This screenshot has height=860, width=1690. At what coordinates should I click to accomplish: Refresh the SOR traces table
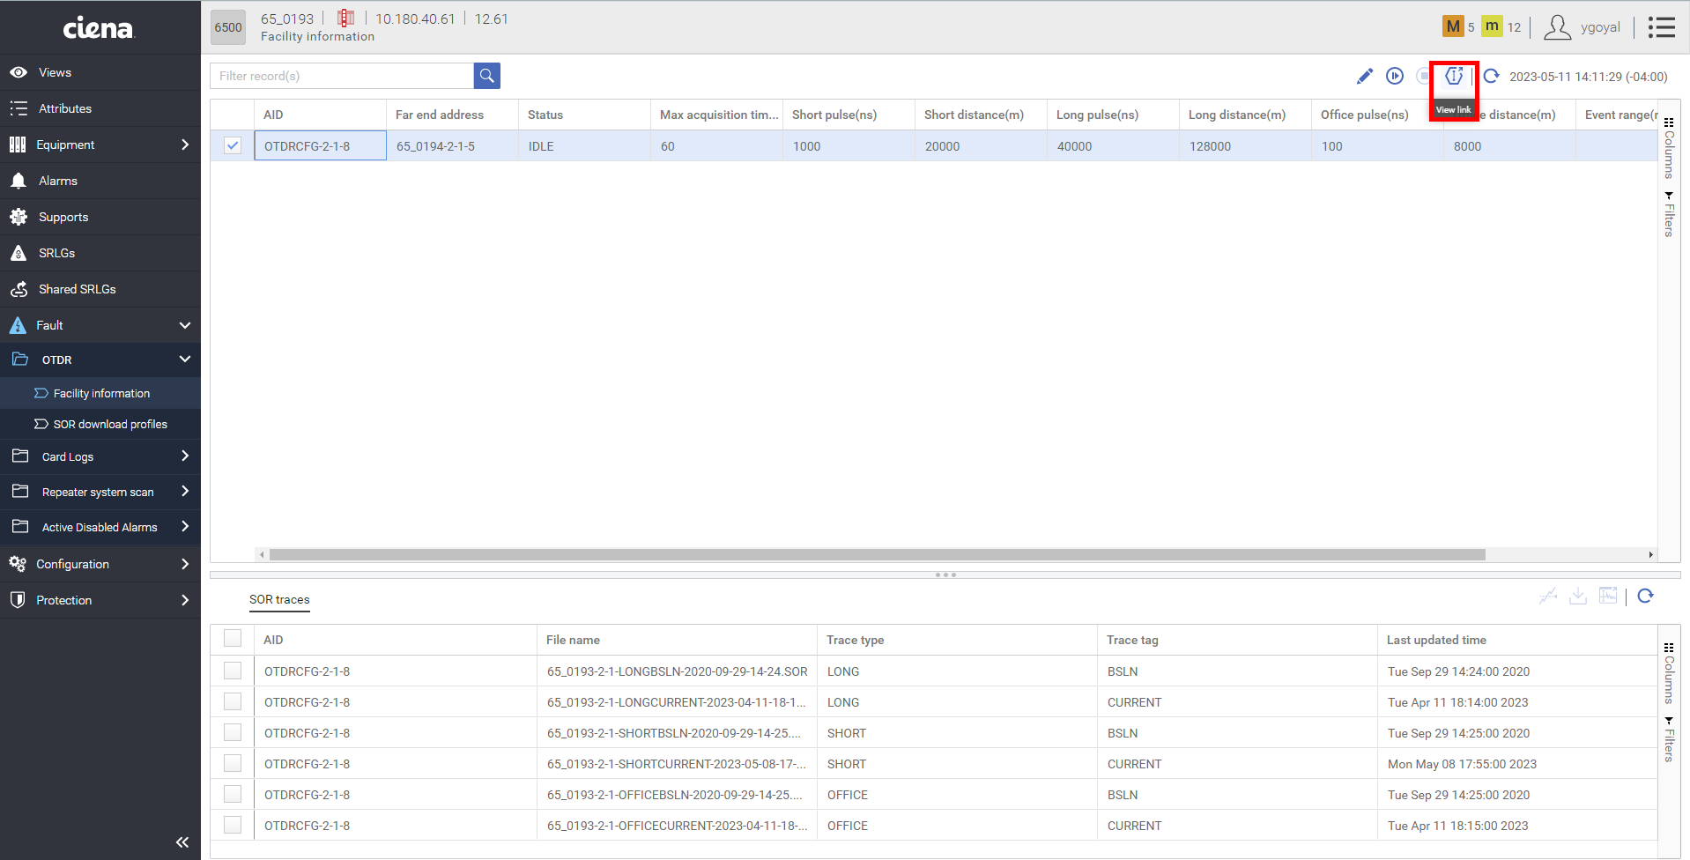coord(1645,596)
